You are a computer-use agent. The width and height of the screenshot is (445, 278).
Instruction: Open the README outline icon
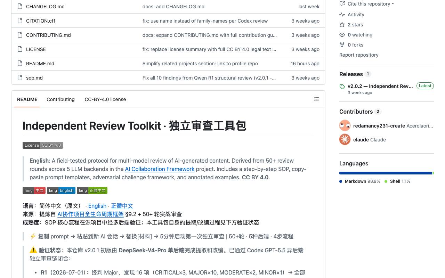coord(316,99)
